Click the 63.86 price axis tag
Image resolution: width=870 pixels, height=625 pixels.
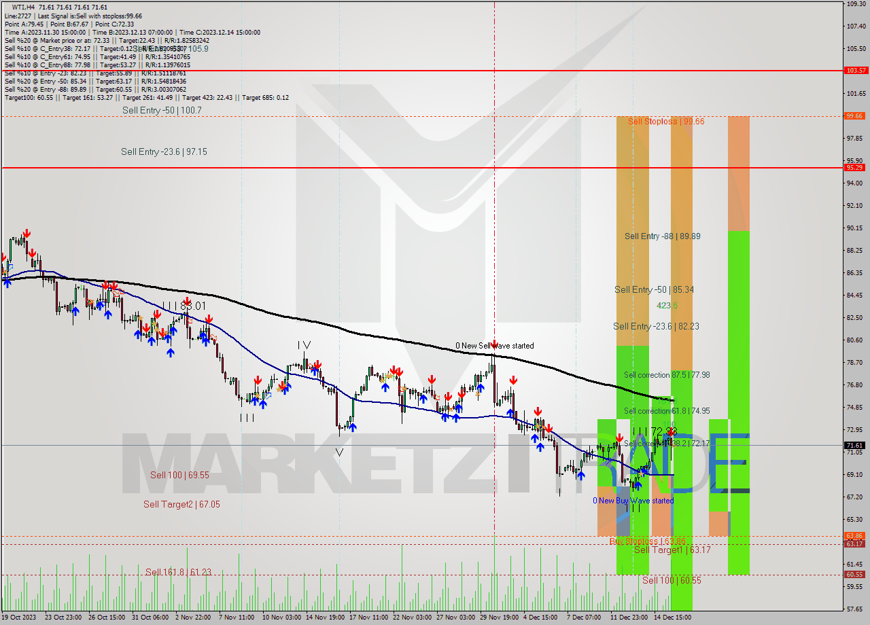click(x=855, y=536)
